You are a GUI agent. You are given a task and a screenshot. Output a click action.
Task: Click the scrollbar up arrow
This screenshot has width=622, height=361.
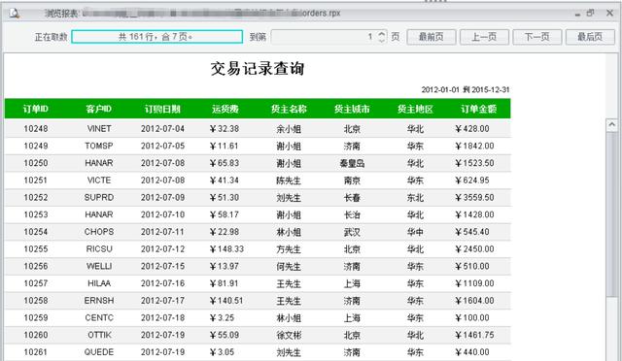611,125
